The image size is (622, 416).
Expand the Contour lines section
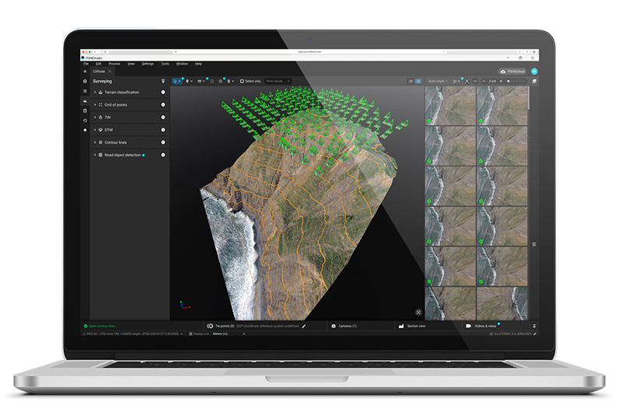[x=95, y=142]
